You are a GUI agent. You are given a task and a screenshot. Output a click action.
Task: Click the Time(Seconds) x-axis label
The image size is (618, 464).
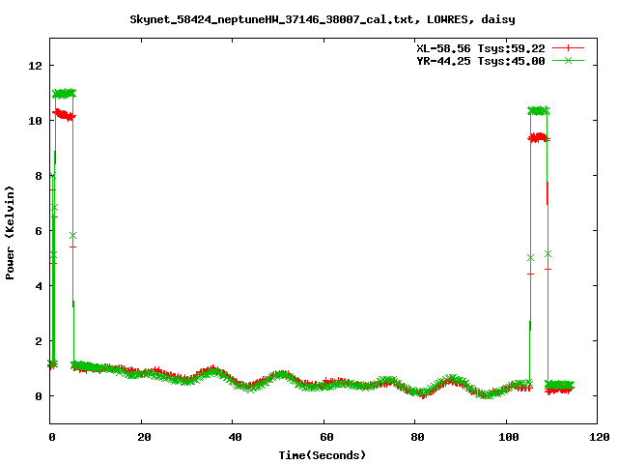(x=323, y=455)
